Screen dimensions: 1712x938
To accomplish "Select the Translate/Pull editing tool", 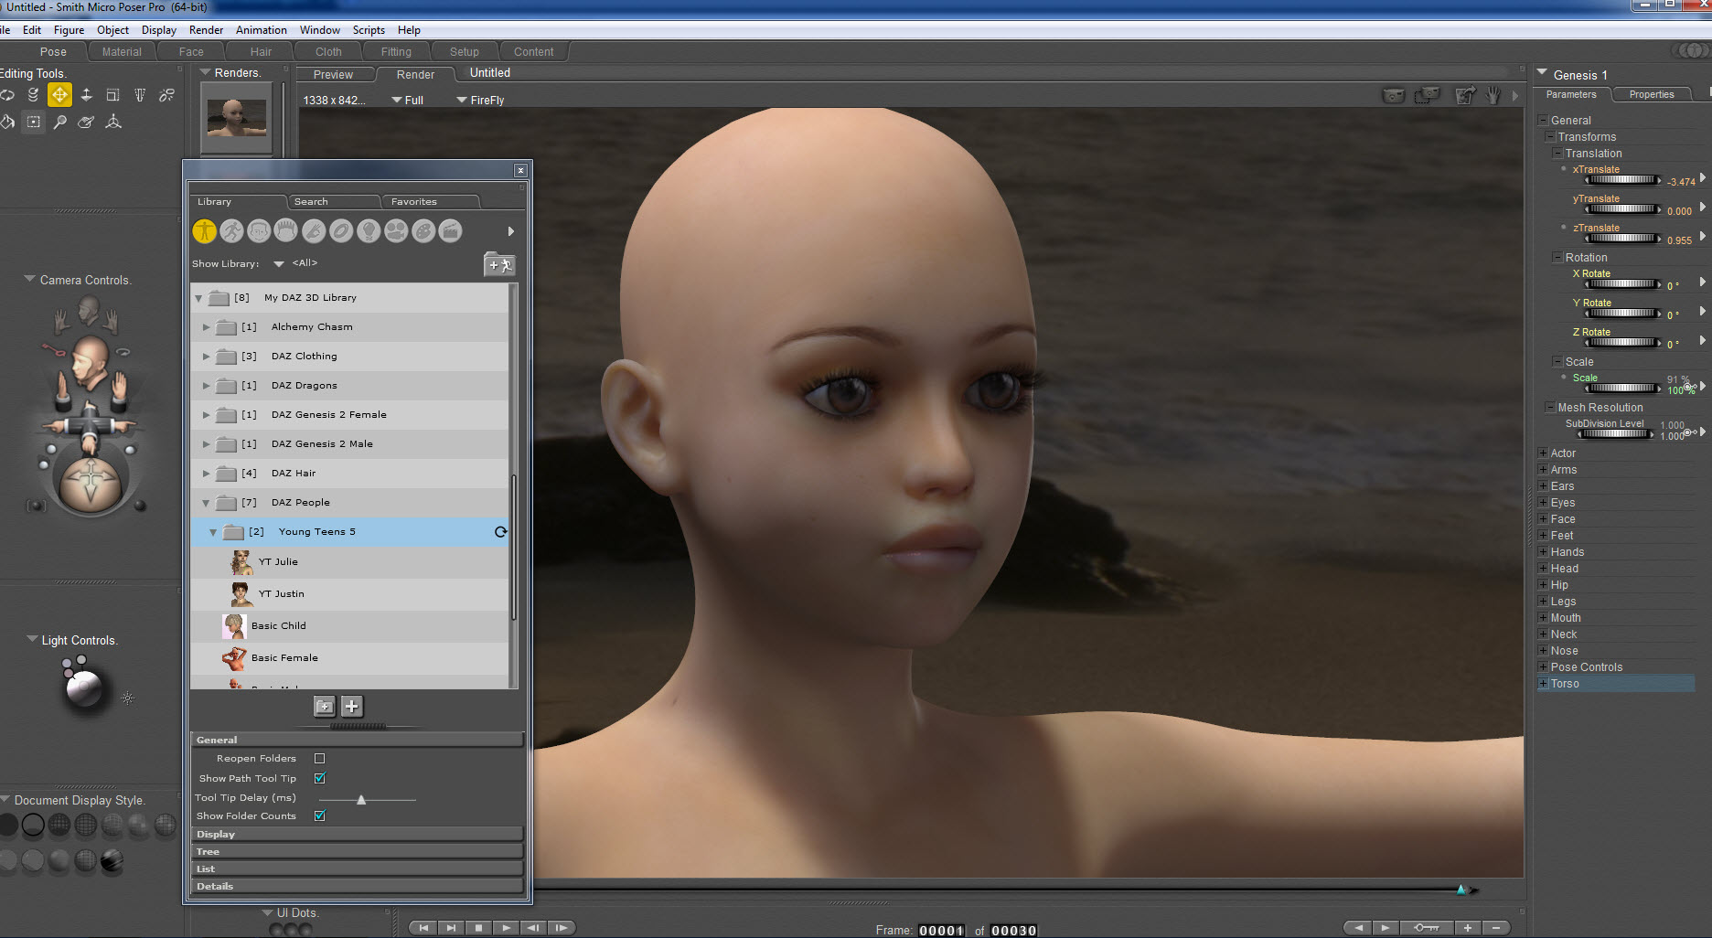I will tap(59, 95).
